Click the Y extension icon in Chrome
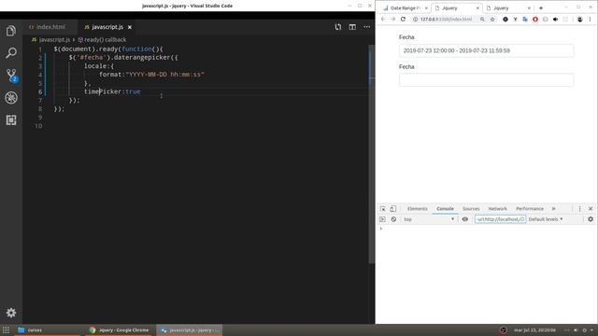The width and height of the screenshot is (598, 336). (x=515, y=19)
